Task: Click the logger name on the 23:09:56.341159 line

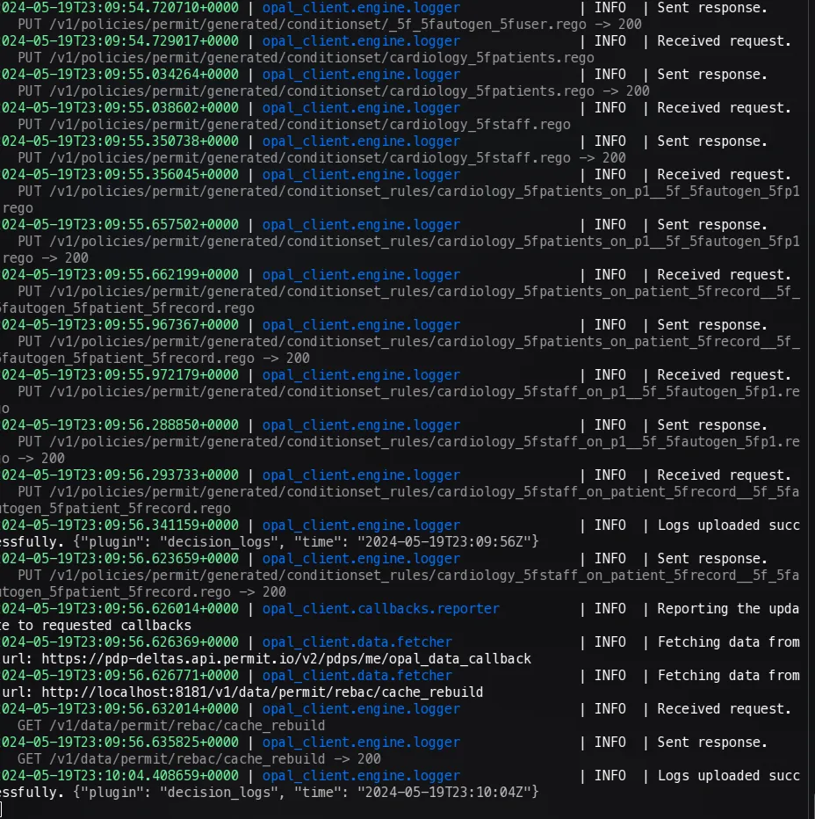Action: point(361,525)
